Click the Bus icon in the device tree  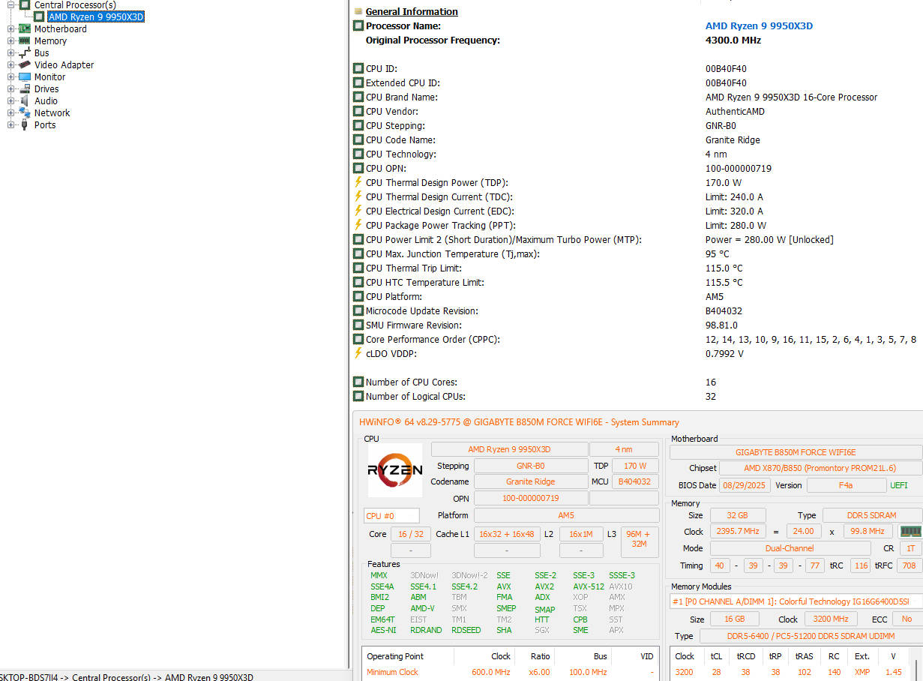pos(24,53)
